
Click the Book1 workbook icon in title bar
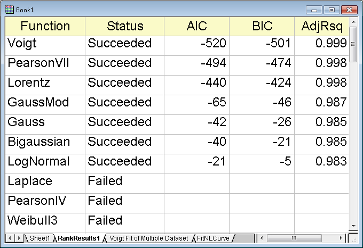tap(9, 10)
